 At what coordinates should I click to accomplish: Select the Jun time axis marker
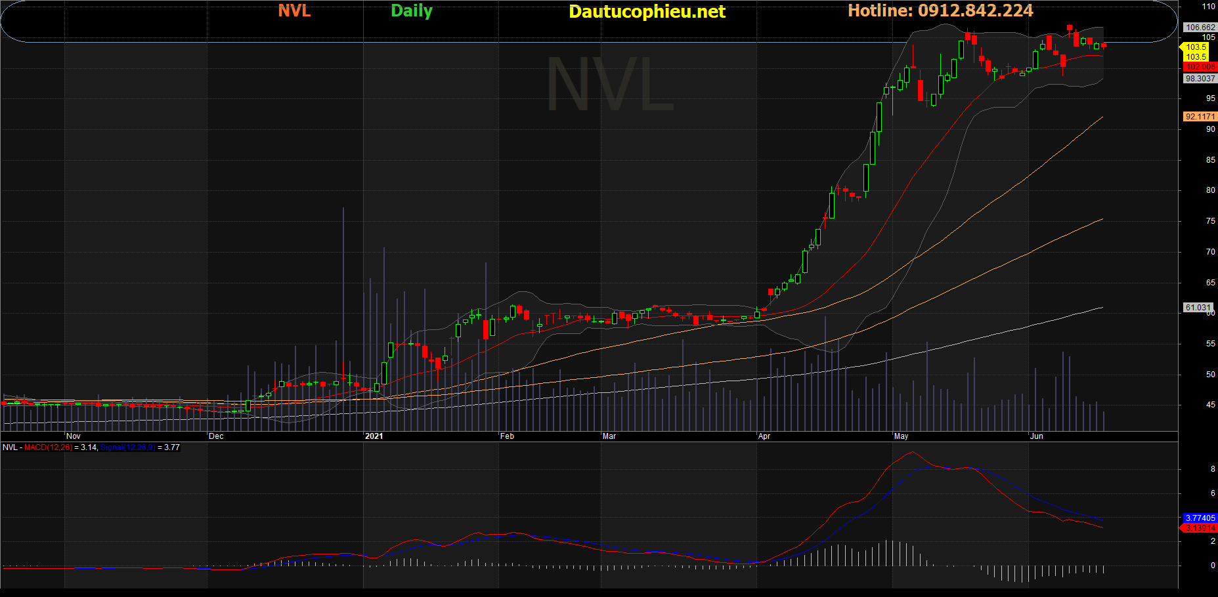pos(1037,436)
